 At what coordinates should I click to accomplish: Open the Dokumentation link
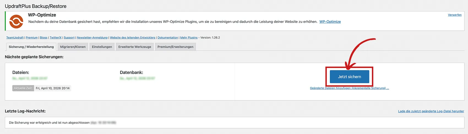168,38
